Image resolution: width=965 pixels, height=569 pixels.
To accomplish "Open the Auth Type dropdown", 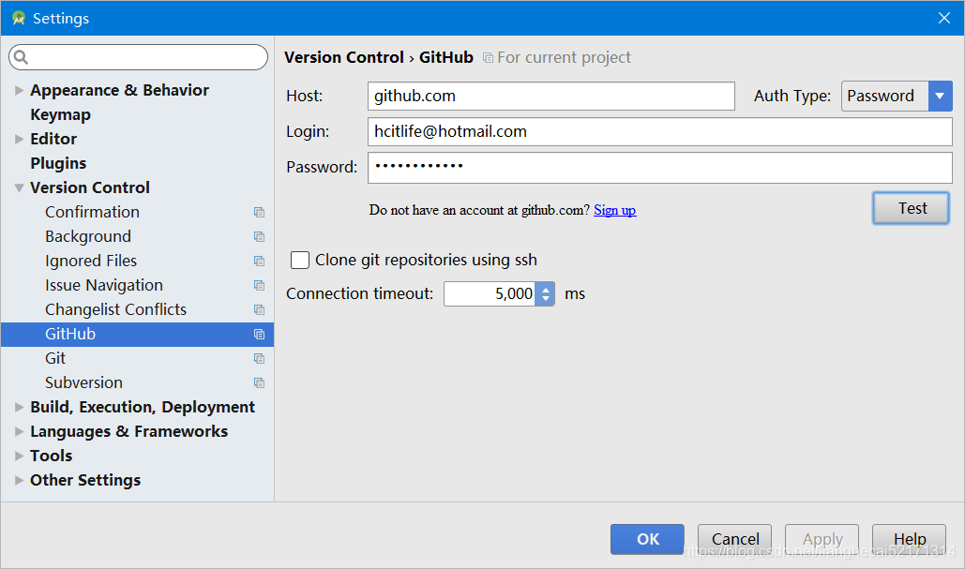I will (940, 96).
